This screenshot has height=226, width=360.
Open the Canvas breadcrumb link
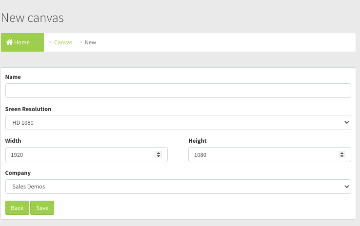pyautogui.click(x=63, y=42)
